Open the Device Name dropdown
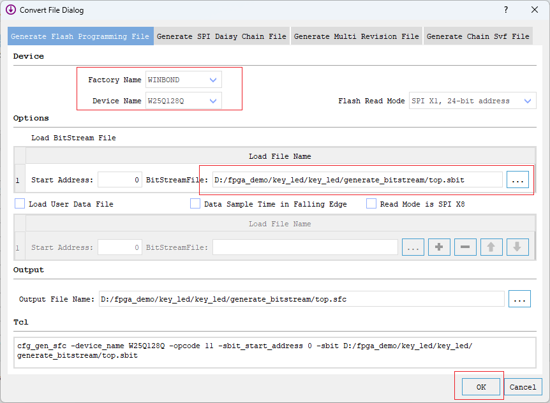550x403 pixels. pyautogui.click(x=214, y=100)
